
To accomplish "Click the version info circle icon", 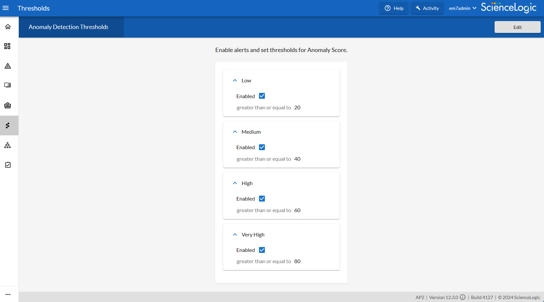I will [x=463, y=297].
